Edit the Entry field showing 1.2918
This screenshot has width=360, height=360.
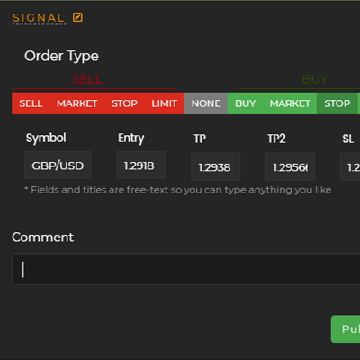click(x=141, y=166)
